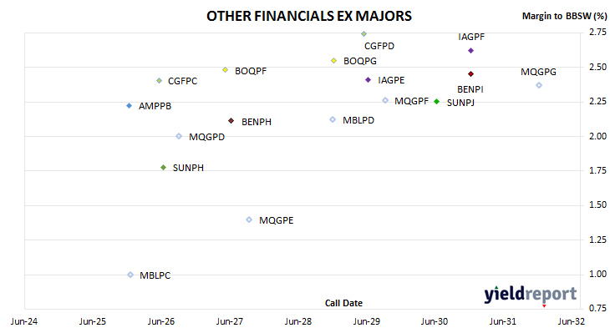Select the 2.00 value axis label

pyautogui.click(x=598, y=136)
